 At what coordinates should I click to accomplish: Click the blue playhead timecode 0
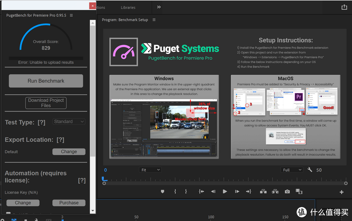pos(106,170)
